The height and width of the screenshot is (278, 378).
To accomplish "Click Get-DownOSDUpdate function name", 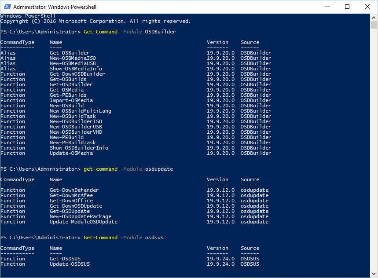I will click(x=76, y=206).
